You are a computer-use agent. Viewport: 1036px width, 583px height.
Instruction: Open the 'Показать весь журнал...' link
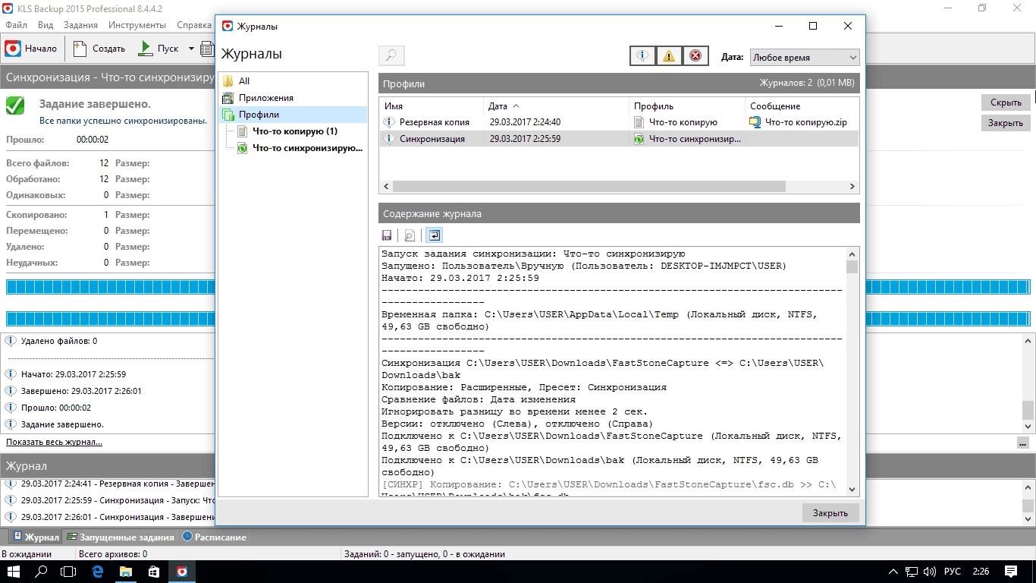(x=54, y=442)
